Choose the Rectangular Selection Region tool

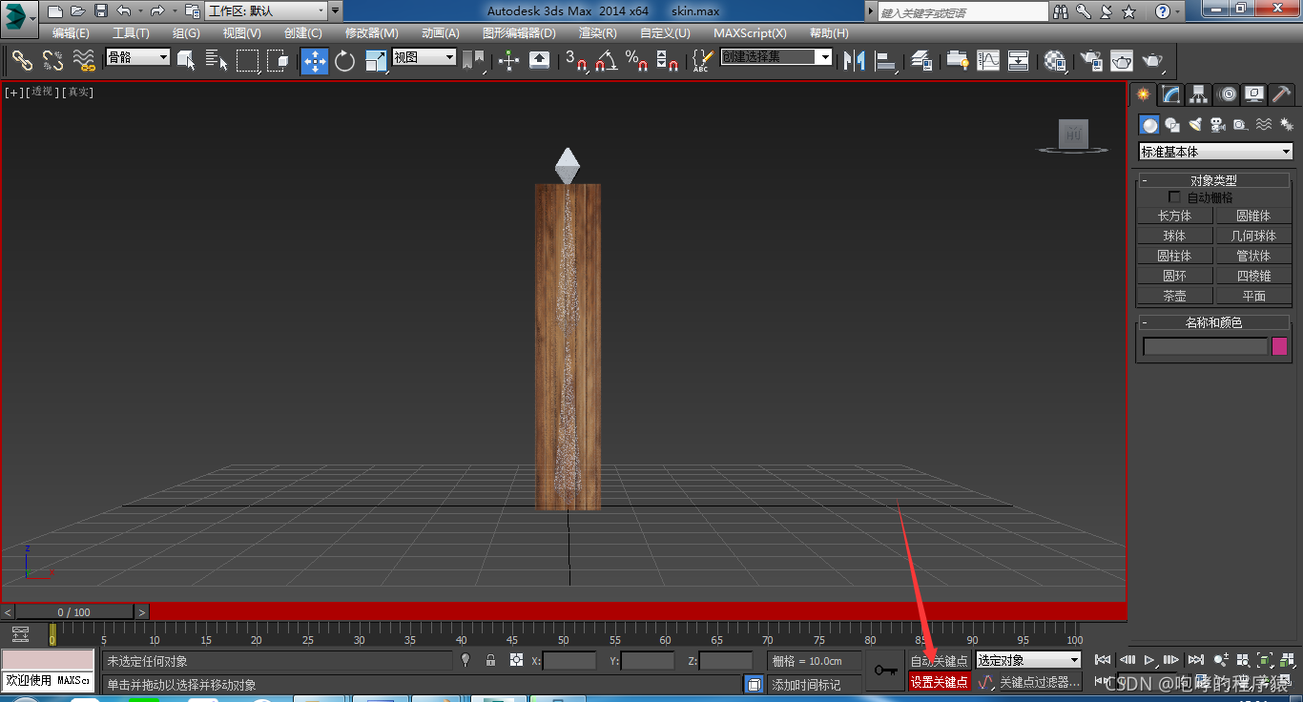(x=248, y=61)
